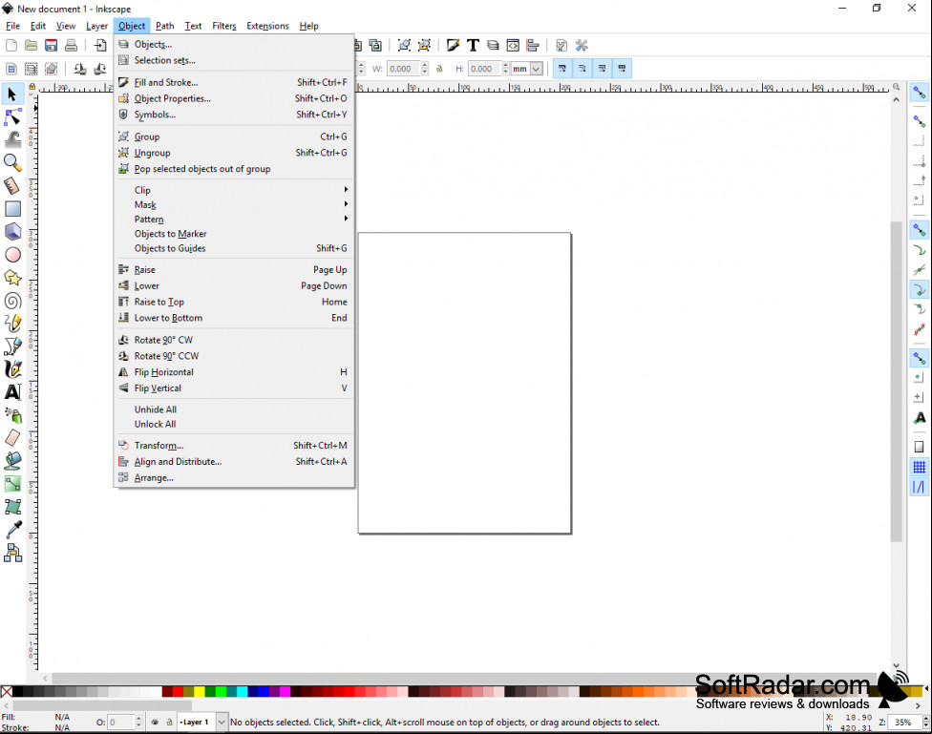The width and height of the screenshot is (932, 734).
Task: Click the opacity stepper arrows
Action: [138, 723]
